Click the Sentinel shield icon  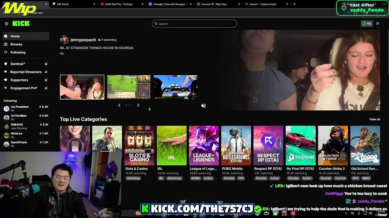point(6,64)
